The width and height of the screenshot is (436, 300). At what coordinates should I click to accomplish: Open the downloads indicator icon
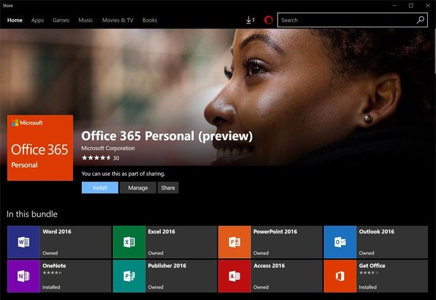click(x=250, y=20)
